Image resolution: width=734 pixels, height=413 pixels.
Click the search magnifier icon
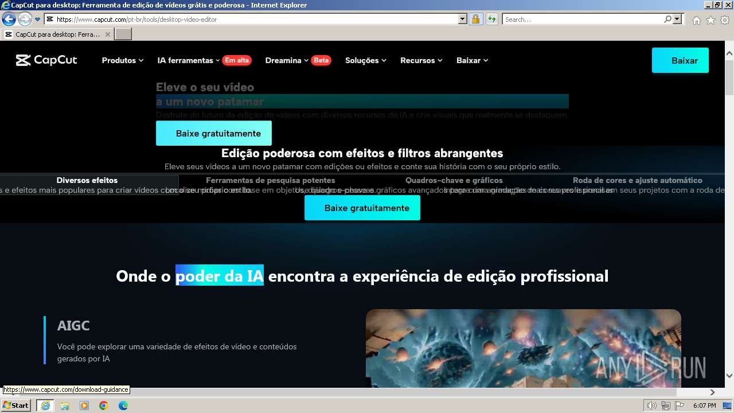pyautogui.click(x=667, y=20)
